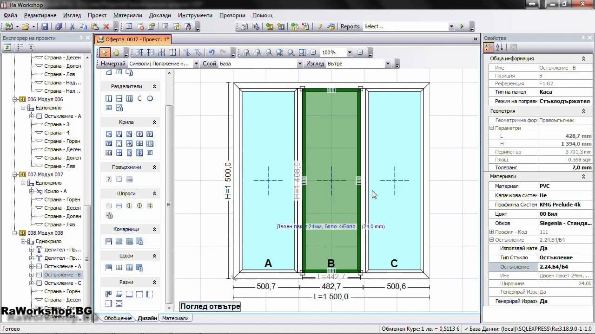The image size is (595, 334).
Task: Click the vertical divider icon under Разделители
Action: click(x=109, y=98)
